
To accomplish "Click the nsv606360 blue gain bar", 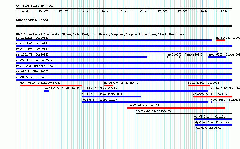I will [145, 102].
